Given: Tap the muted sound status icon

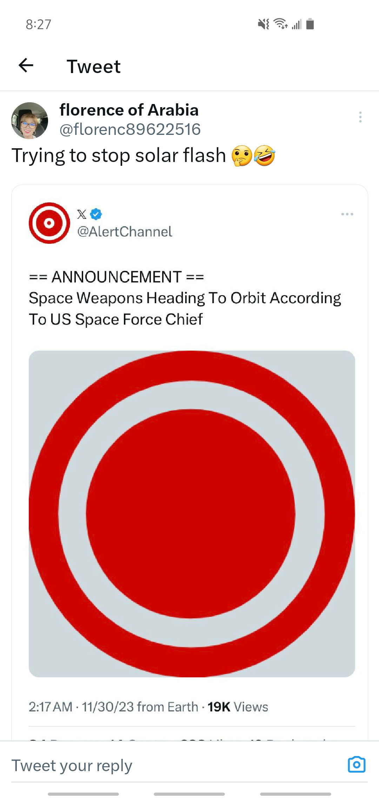Looking at the screenshot, I should (263, 24).
